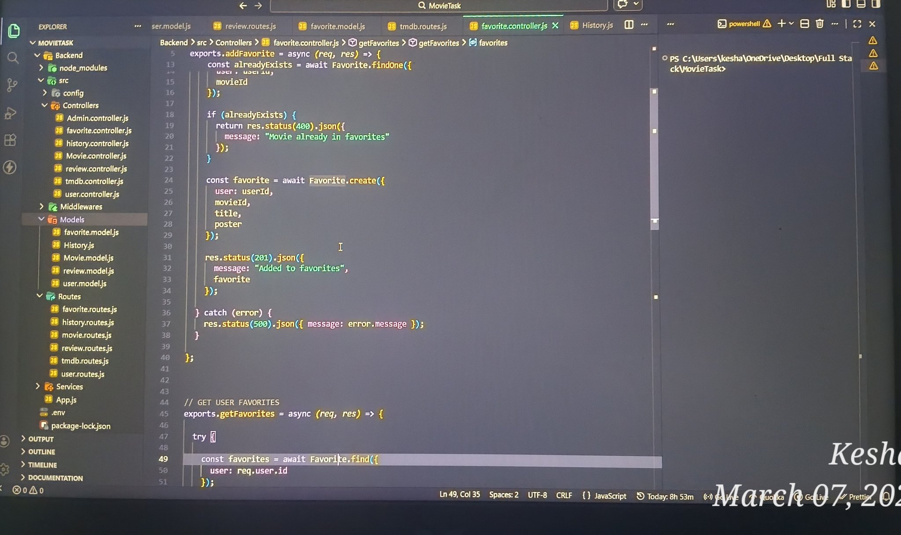Create new terminal with plus icon
Viewport: 901px width, 535px height.
781,24
